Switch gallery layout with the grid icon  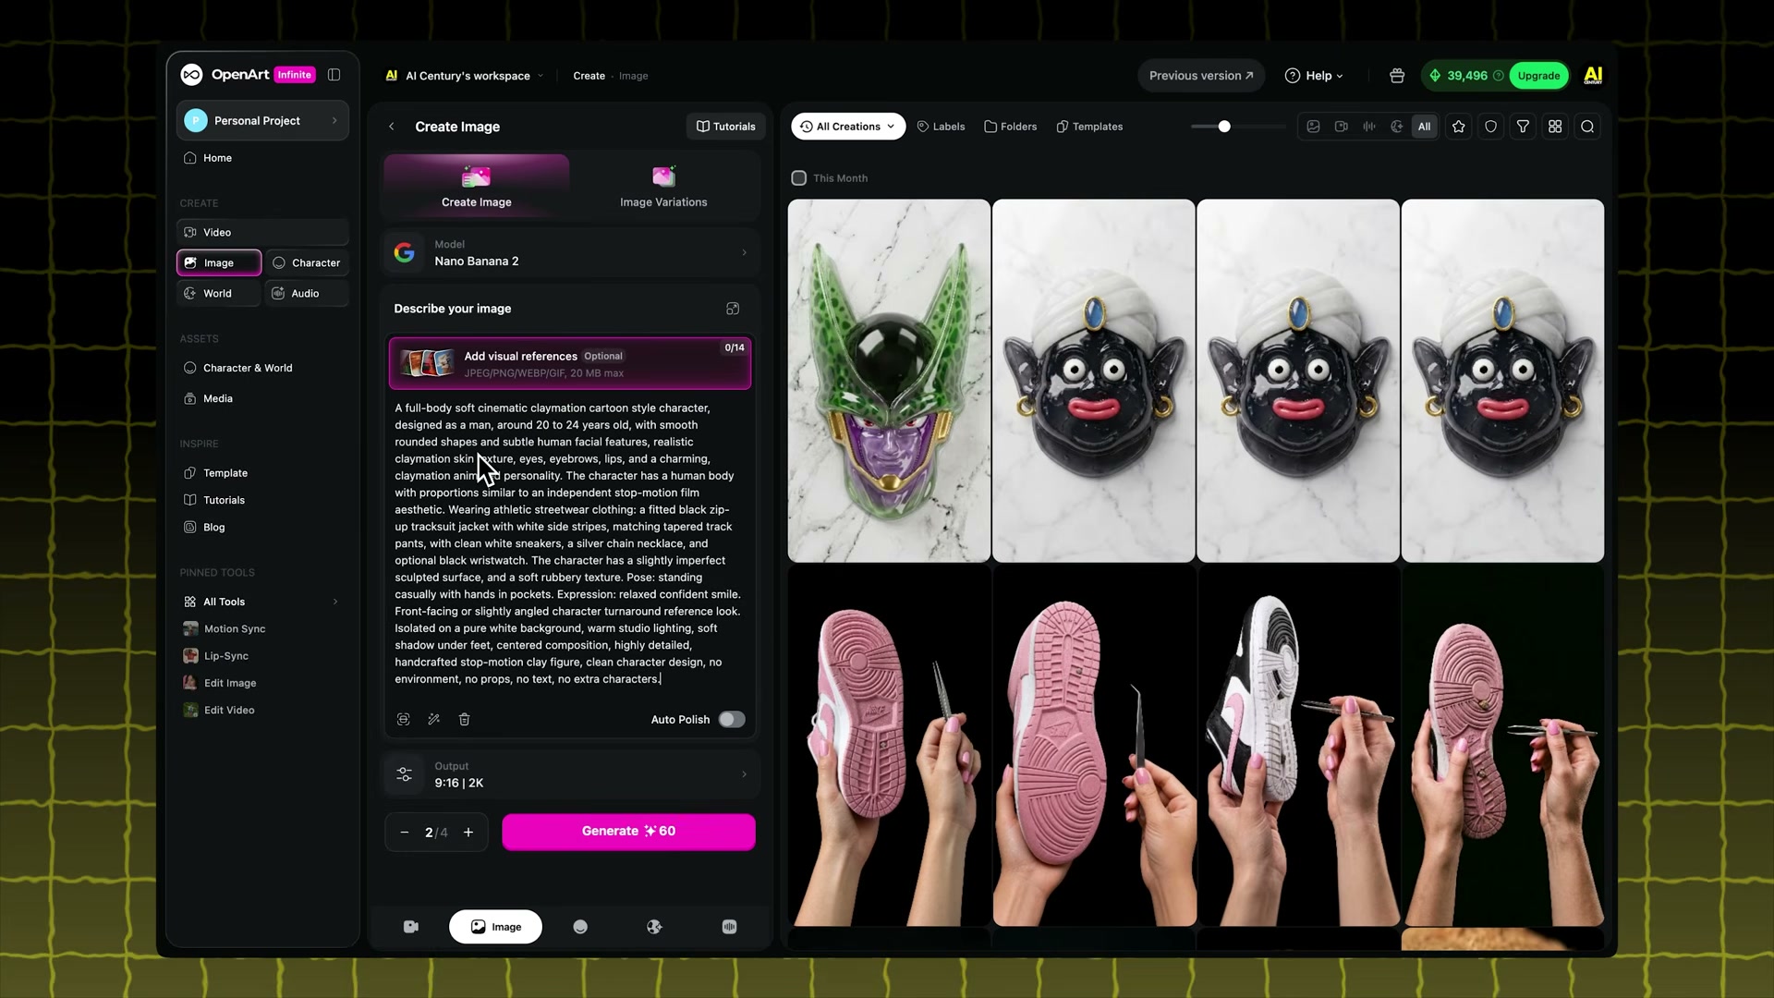1556,127
